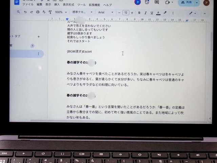Click the undo arrow in toolbar

(x=25, y=12)
